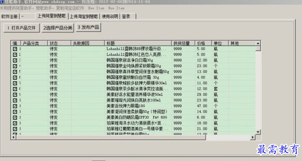Viewport: 302px width, 161px height.
Task: Open the 上传阿里到慧聪 tab
Action: (51, 16)
